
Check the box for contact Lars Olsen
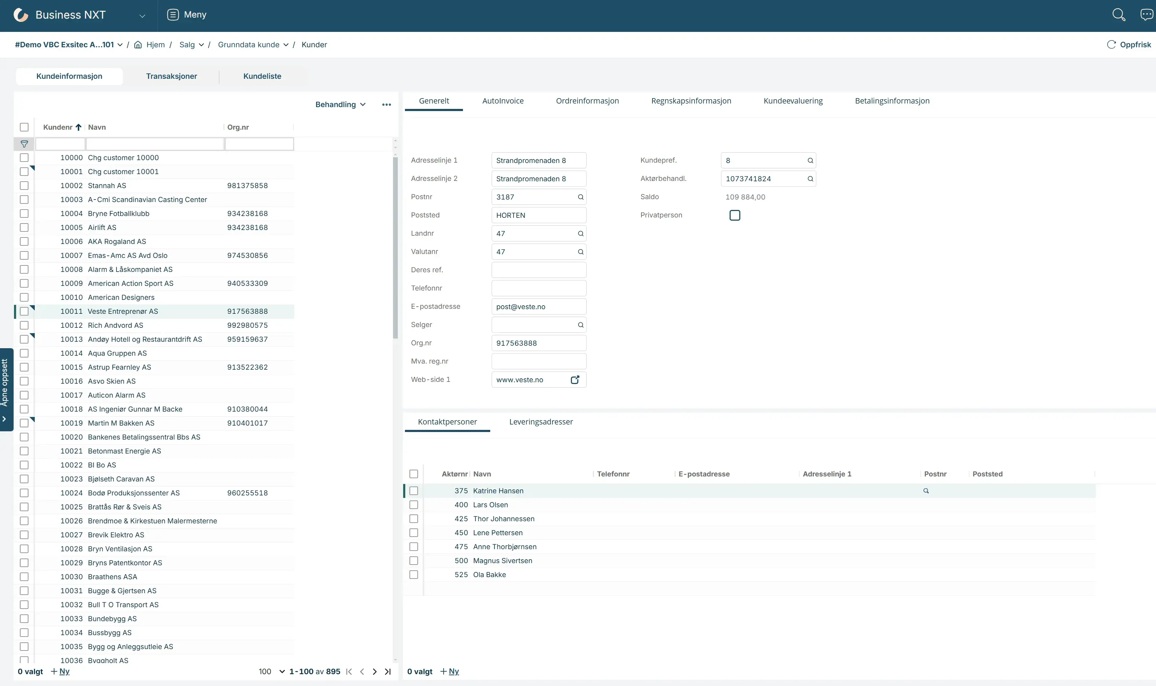(414, 505)
